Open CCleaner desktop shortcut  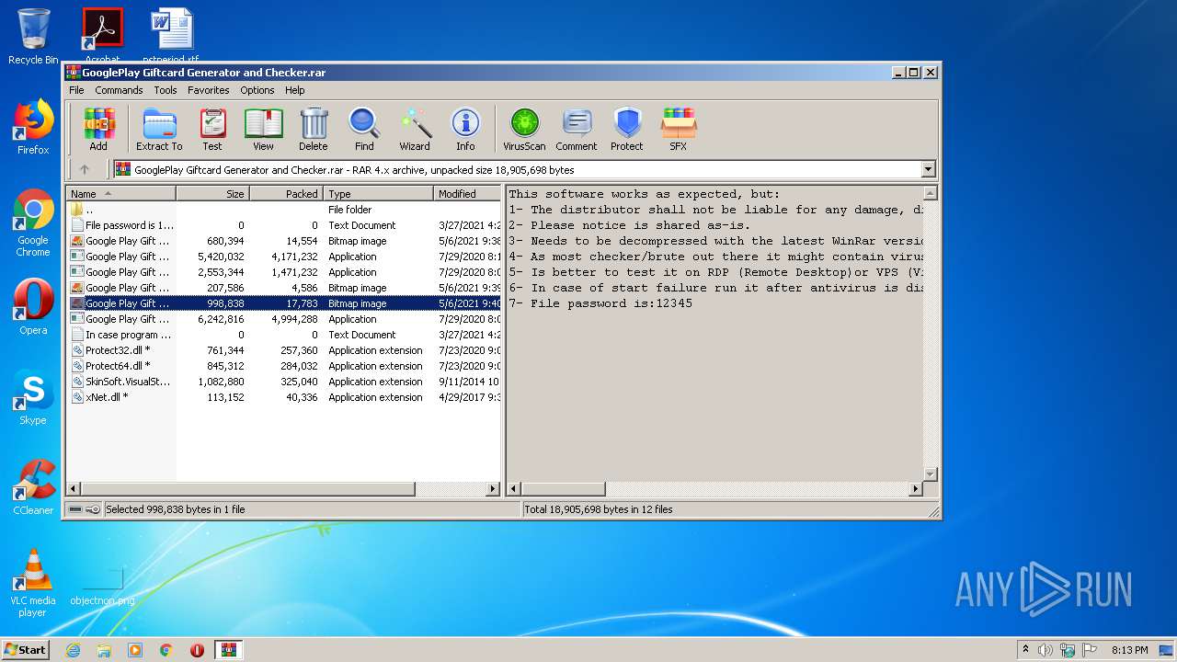pos(33,486)
